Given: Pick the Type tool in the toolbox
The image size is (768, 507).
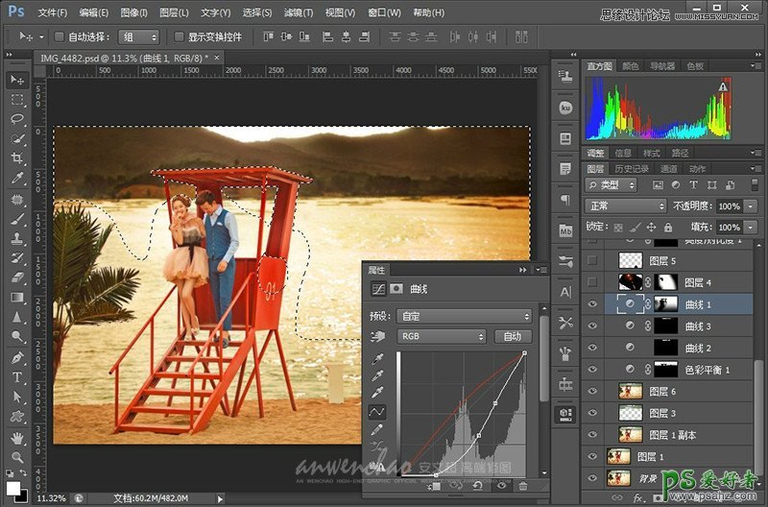Looking at the screenshot, I should [17, 377].
